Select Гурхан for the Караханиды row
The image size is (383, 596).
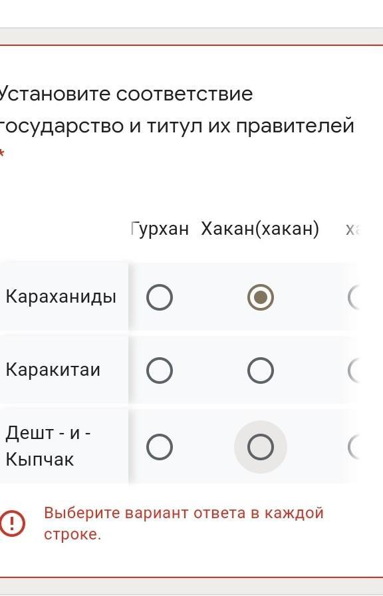pyautogui.click(x=160, y=297)
